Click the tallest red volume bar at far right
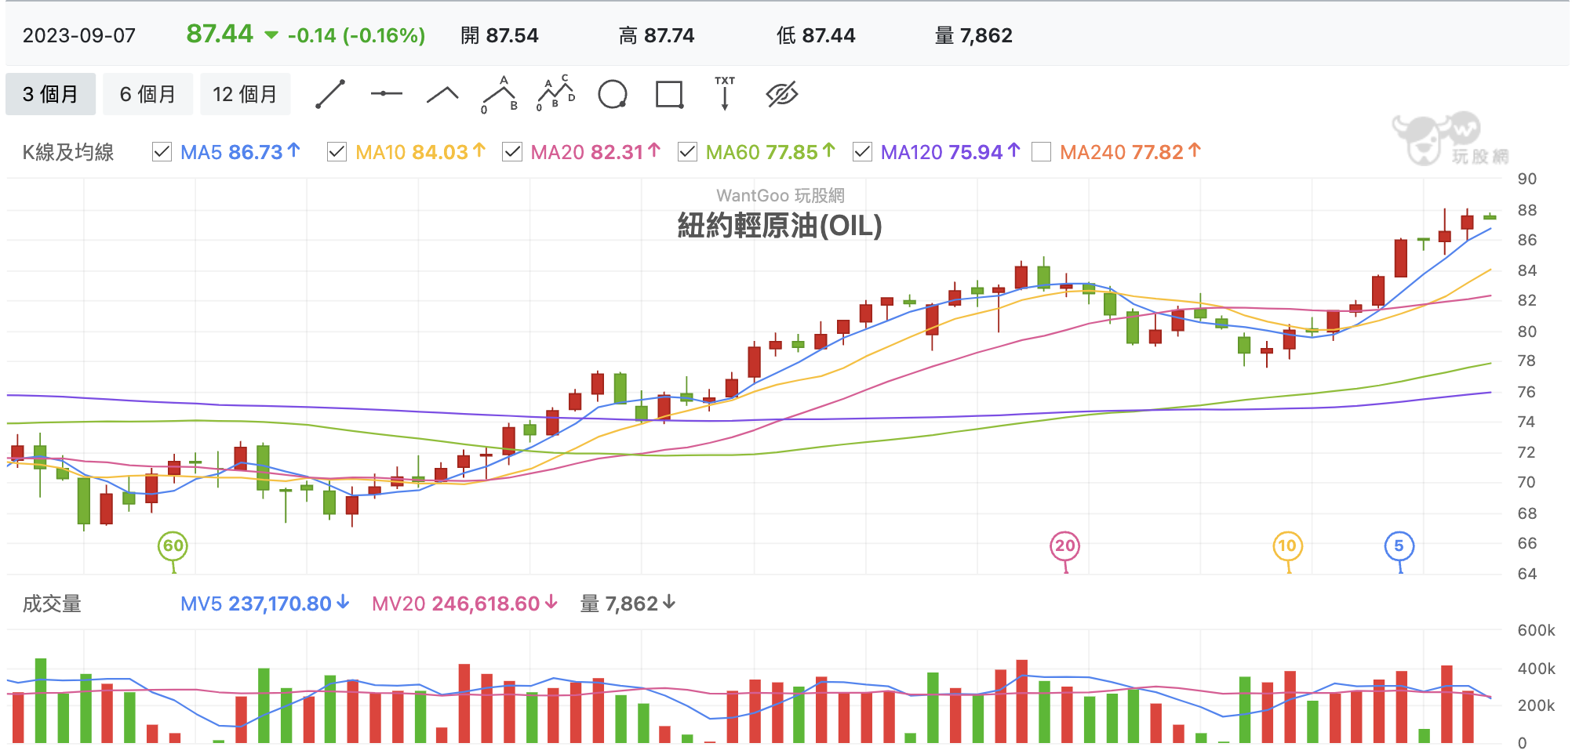 1446,704
